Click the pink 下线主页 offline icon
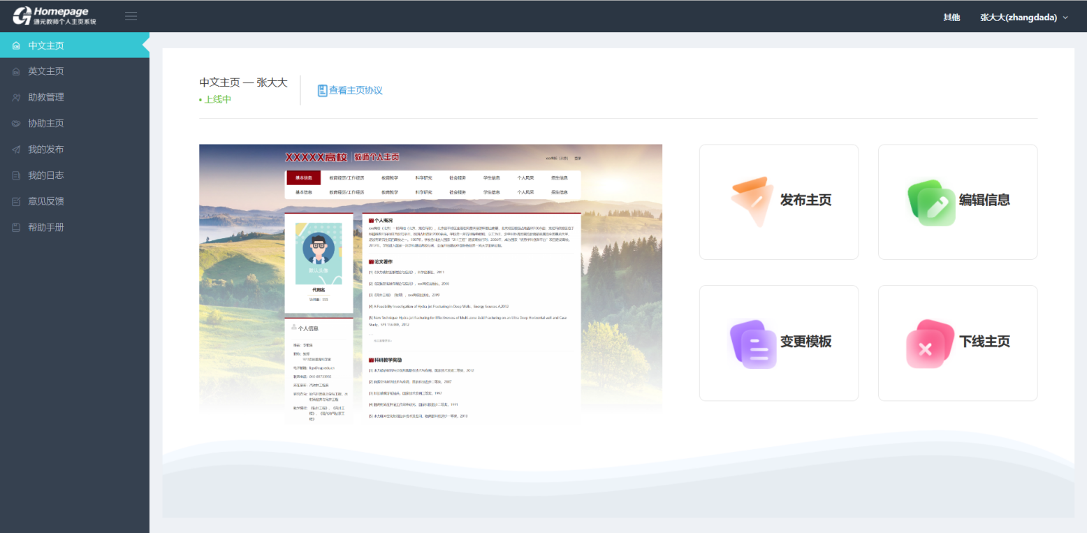The height and width of the screenshot is (533, 1087). pyautogui.click(x=930, y=343)
